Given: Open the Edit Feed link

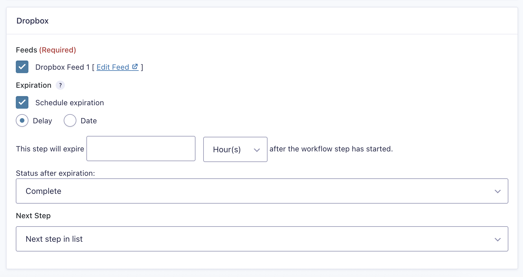Looking at the screenshot, I should tap(113, 67).
